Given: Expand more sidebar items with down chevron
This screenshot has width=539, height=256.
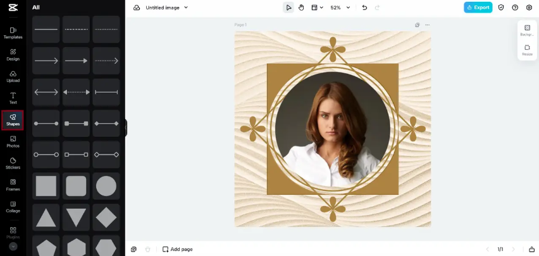Looking at the screenshot, I should [13, 247].
